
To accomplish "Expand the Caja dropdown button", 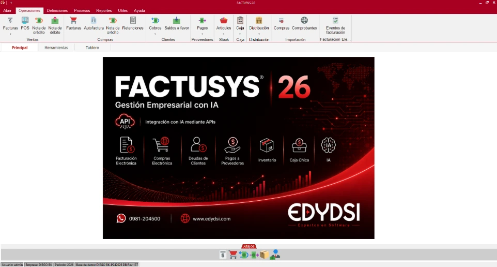I will (240, 34).
